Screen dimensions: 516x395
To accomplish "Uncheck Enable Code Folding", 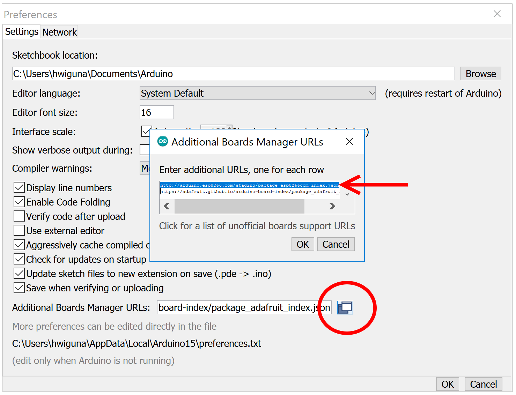I will tap(19, 202).
